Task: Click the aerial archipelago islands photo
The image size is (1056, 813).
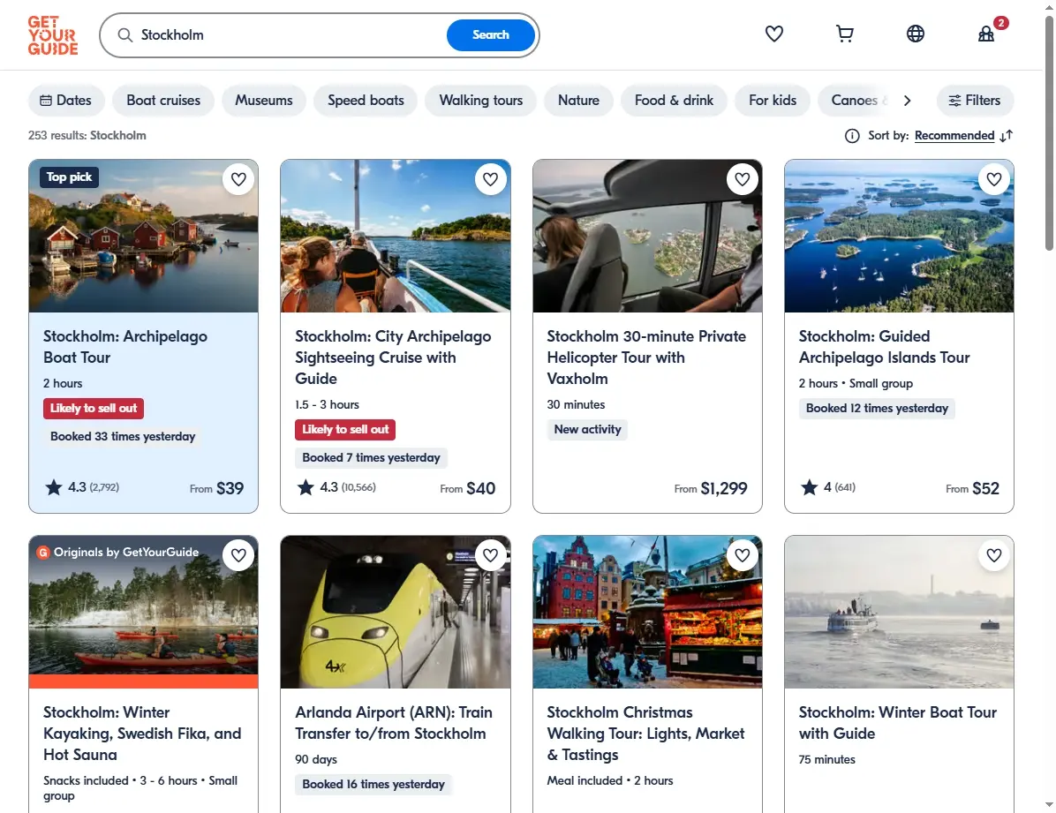Action: pos(899,236)
